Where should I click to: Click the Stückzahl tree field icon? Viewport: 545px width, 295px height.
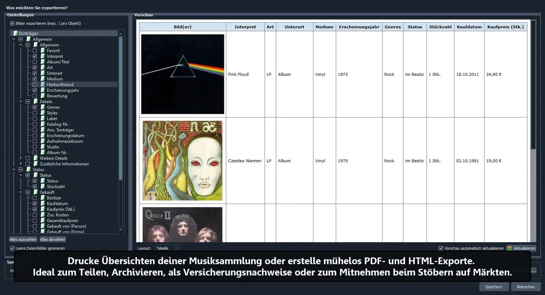point(42,187)
